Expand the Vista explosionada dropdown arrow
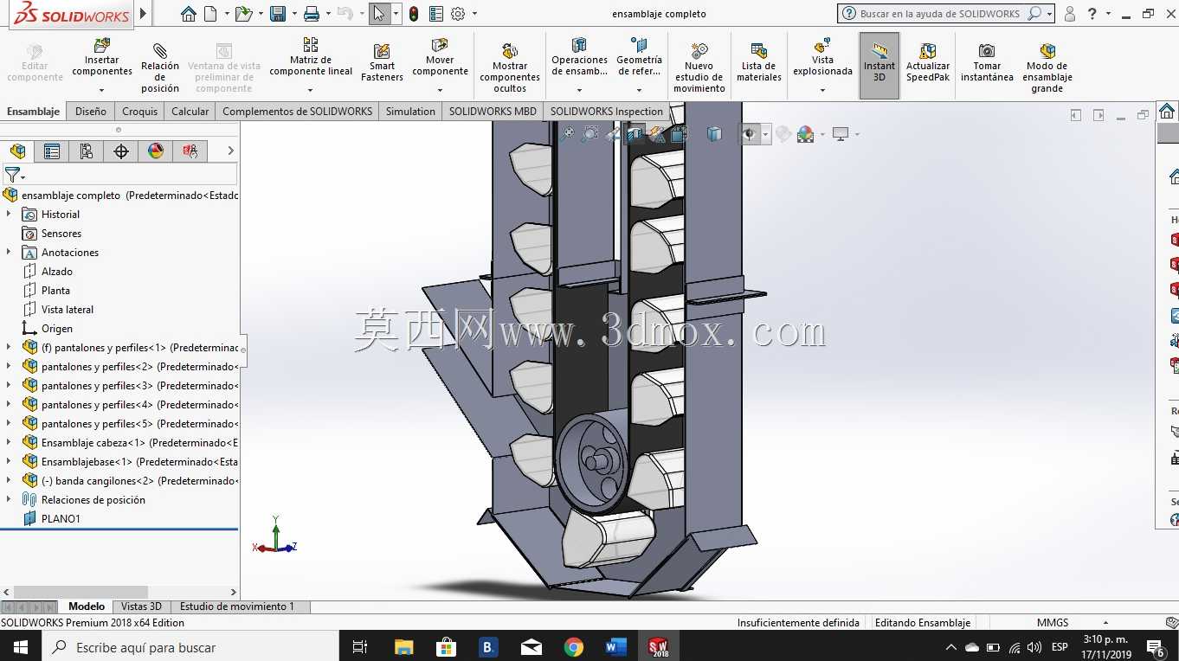This screenshot has height=661, width=1179. point(822,90)
